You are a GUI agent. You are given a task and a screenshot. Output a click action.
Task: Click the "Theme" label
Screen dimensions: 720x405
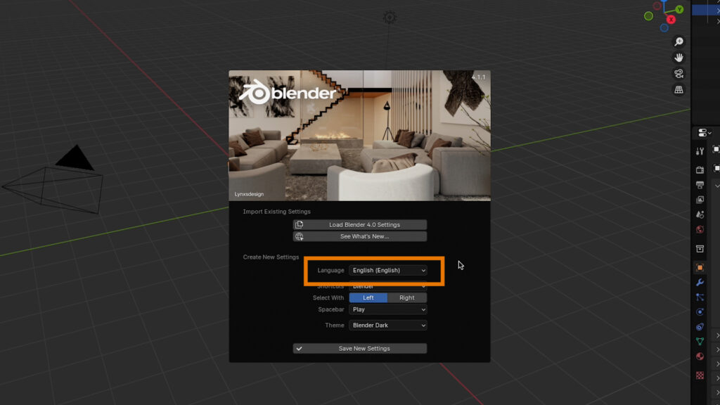pyautogui.click(x=334, y=325)
